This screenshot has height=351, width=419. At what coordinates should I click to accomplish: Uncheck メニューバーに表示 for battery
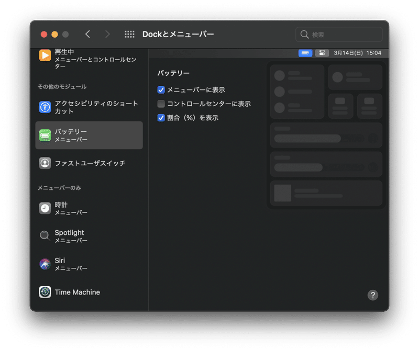(161, 89)
